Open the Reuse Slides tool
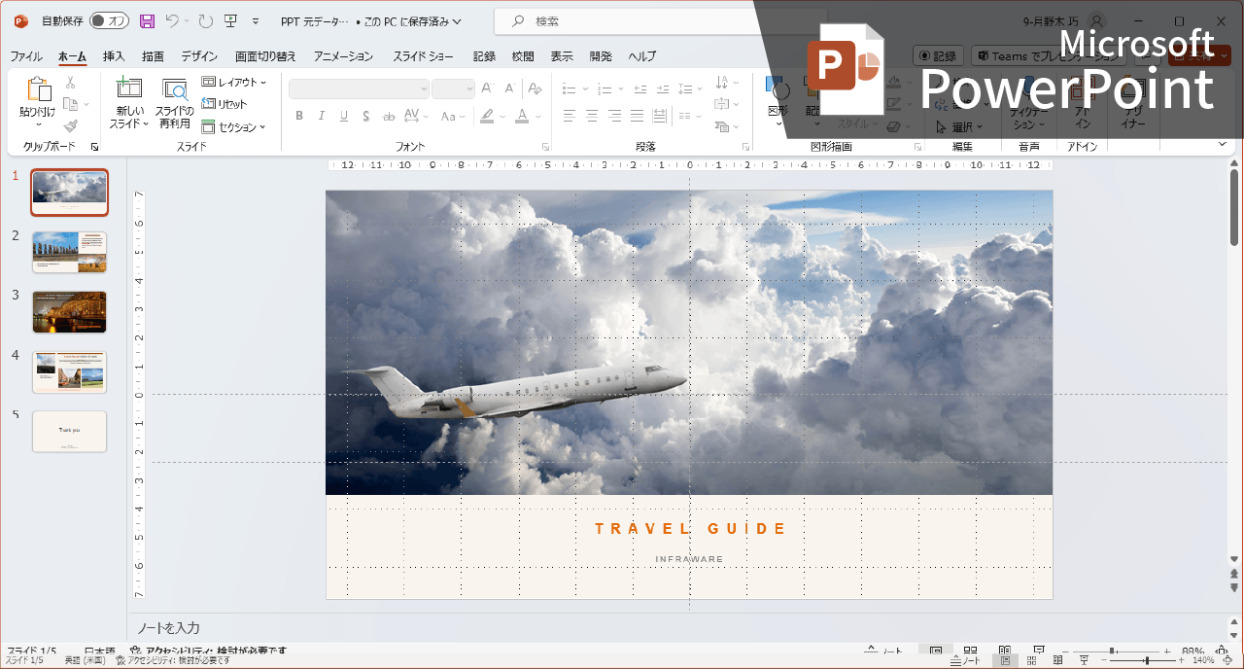This screenshot has width=1244, height=669. pos(175,102)
